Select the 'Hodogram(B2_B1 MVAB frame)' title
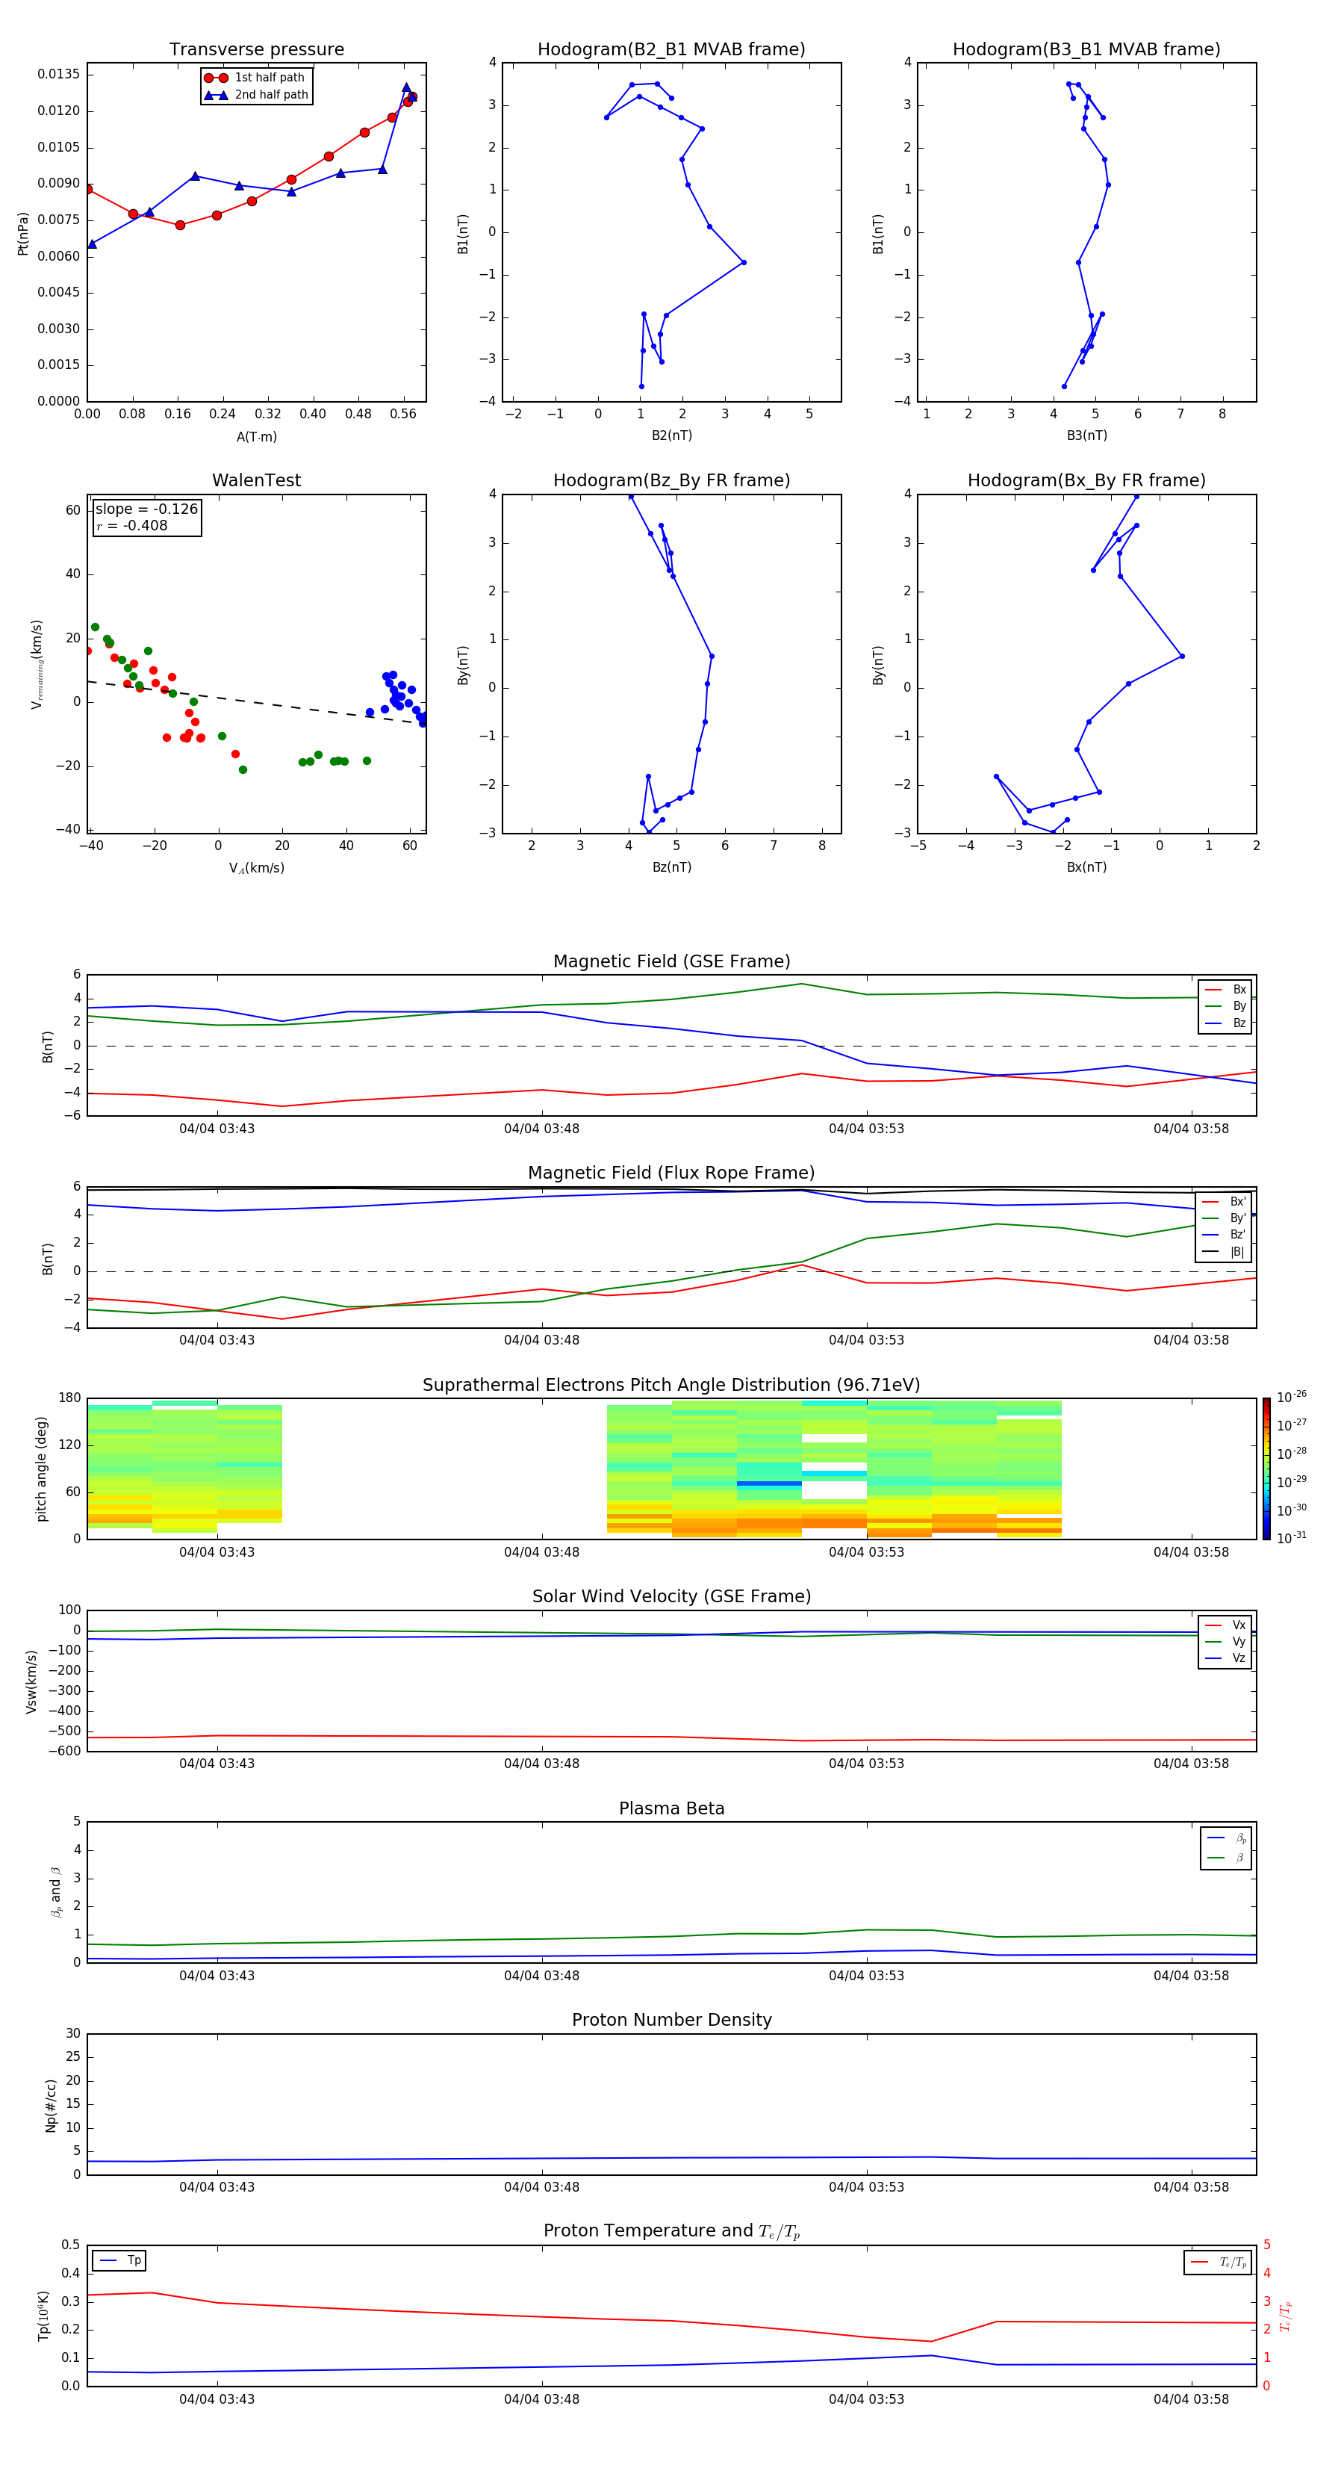This screenshot has width=1344, height=2465. pyautogui.click(x=671, y=50)
